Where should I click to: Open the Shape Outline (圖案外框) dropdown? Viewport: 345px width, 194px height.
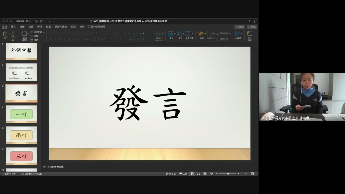click(x=224, y=39)
